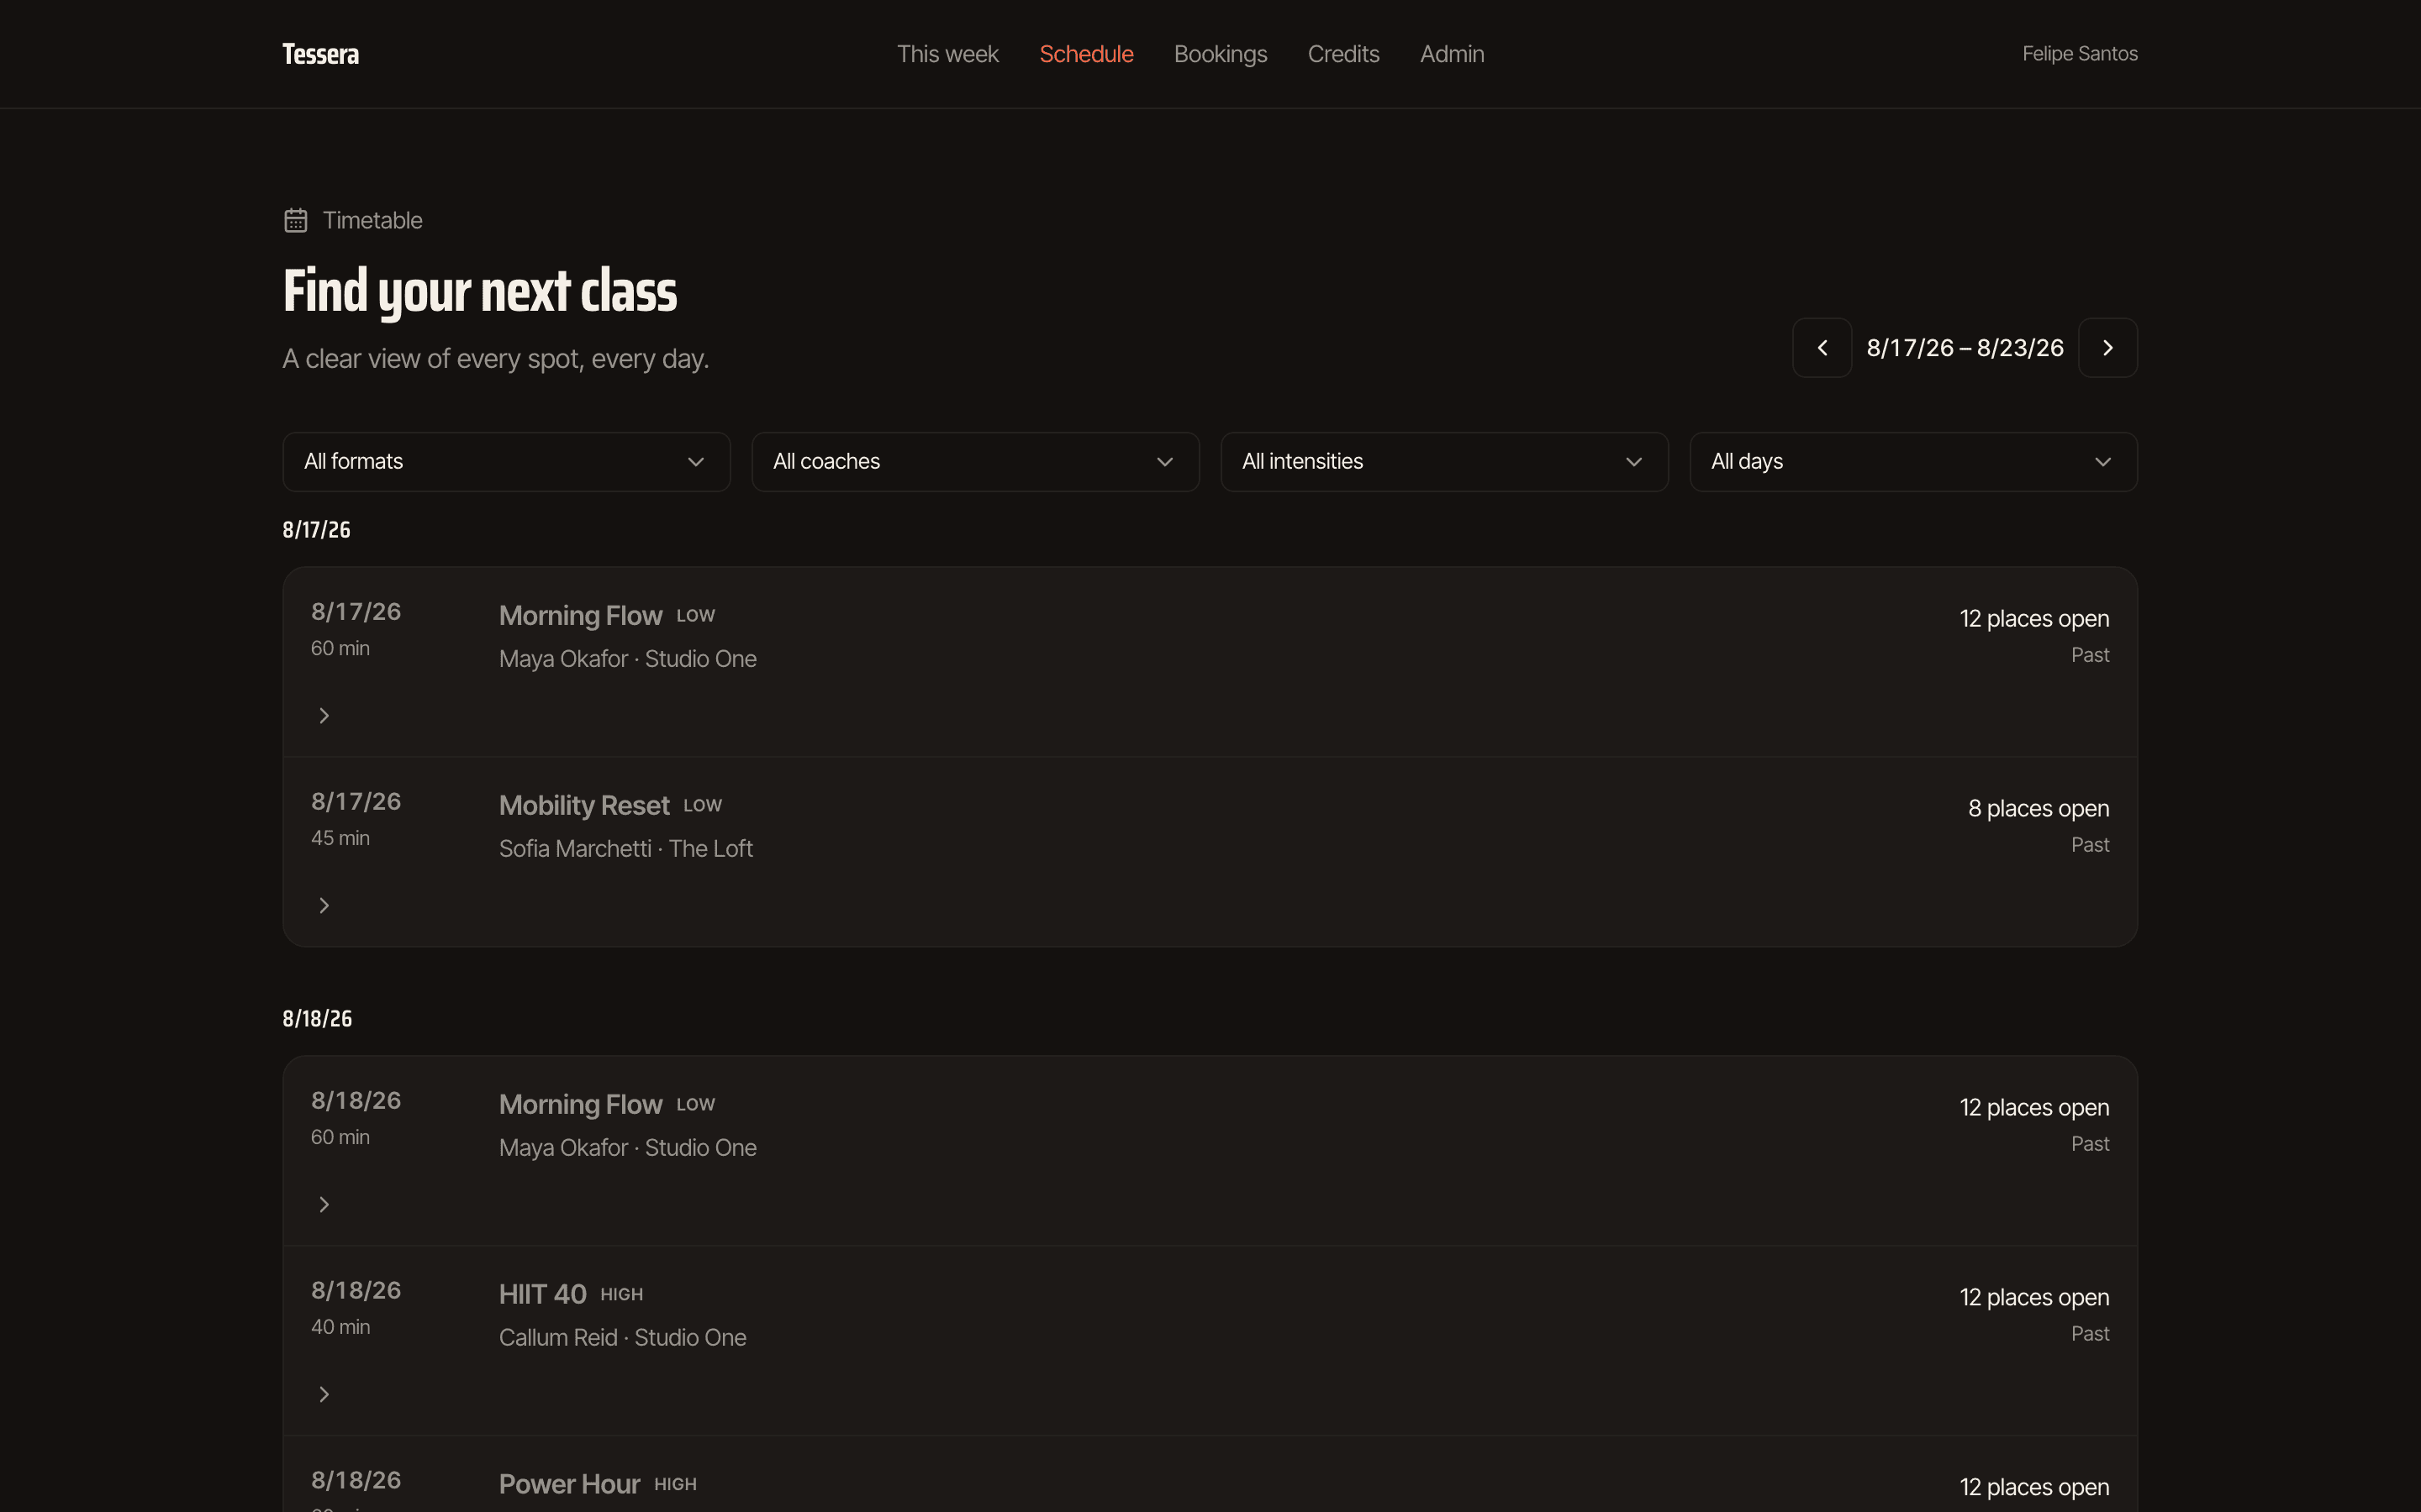Click the Timetable calendar icon
Image resolution: width=2421 pixels, height=1512 pixels.
pyautogui.click(x=295, y=220)
